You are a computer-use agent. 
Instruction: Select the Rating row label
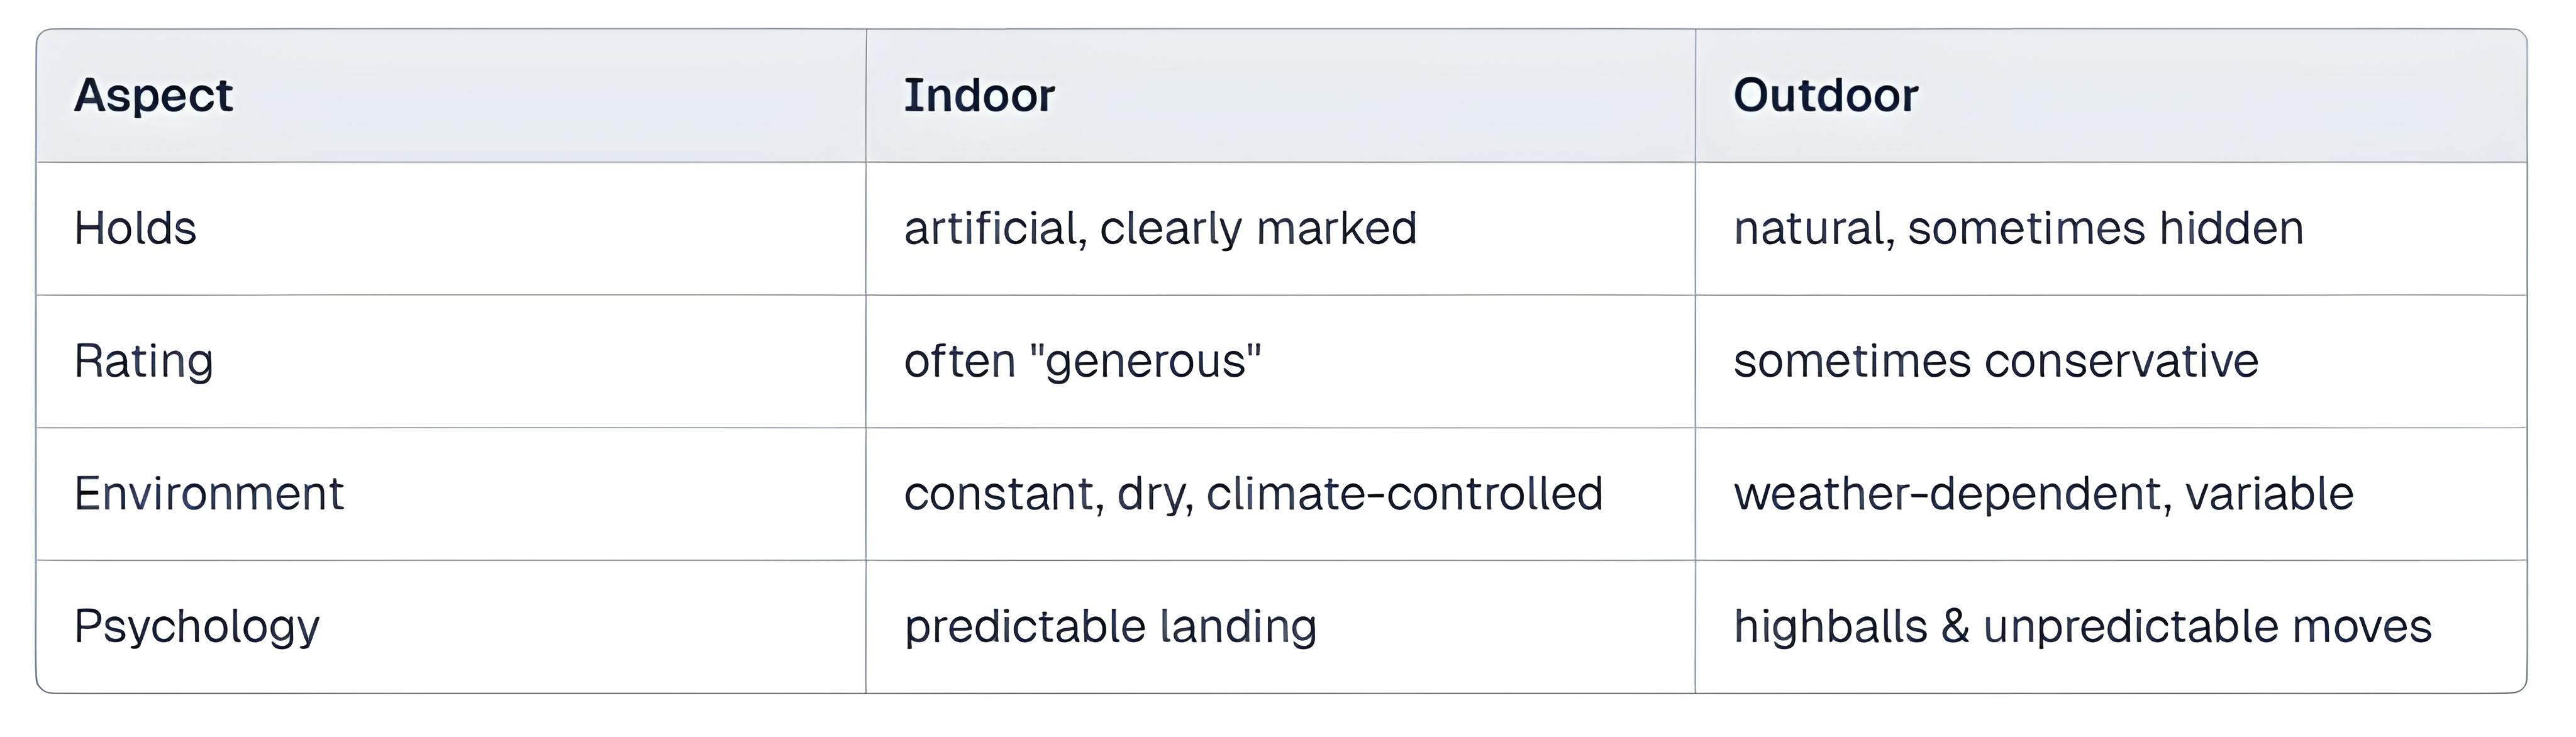[143, 361]
